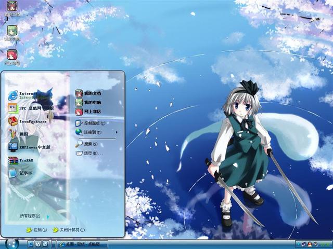Open the 我的电脑 desktop icon
The image size is (333, 249).
tap(12, 33)
